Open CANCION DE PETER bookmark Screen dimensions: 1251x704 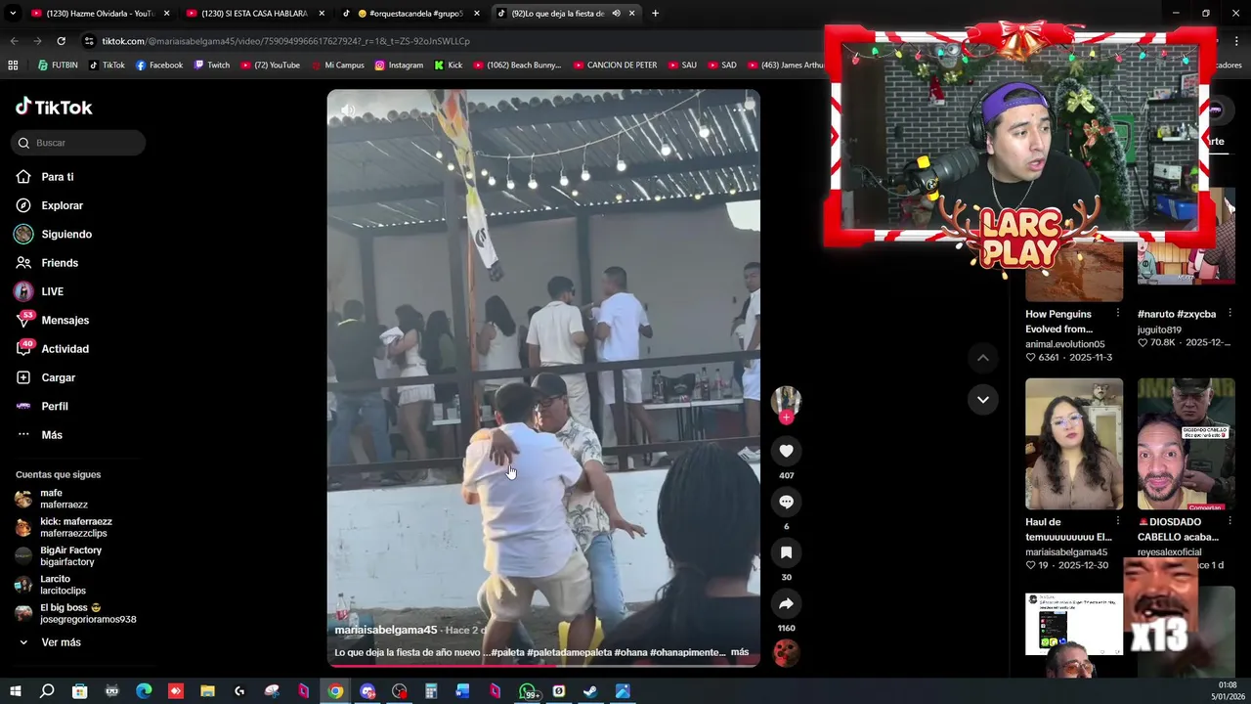coord(614,66)
